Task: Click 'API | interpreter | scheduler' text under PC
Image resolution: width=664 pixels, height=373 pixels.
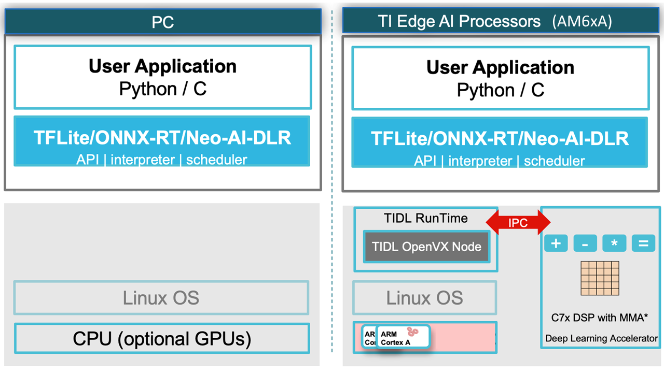Action: click(x=162, y=160)
